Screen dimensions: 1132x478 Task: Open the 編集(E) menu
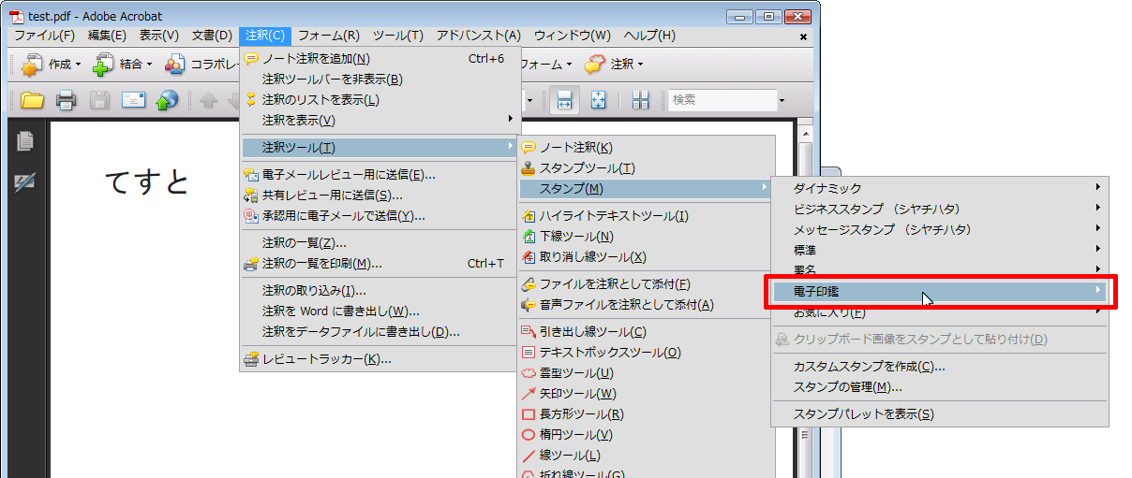point(107,36)
